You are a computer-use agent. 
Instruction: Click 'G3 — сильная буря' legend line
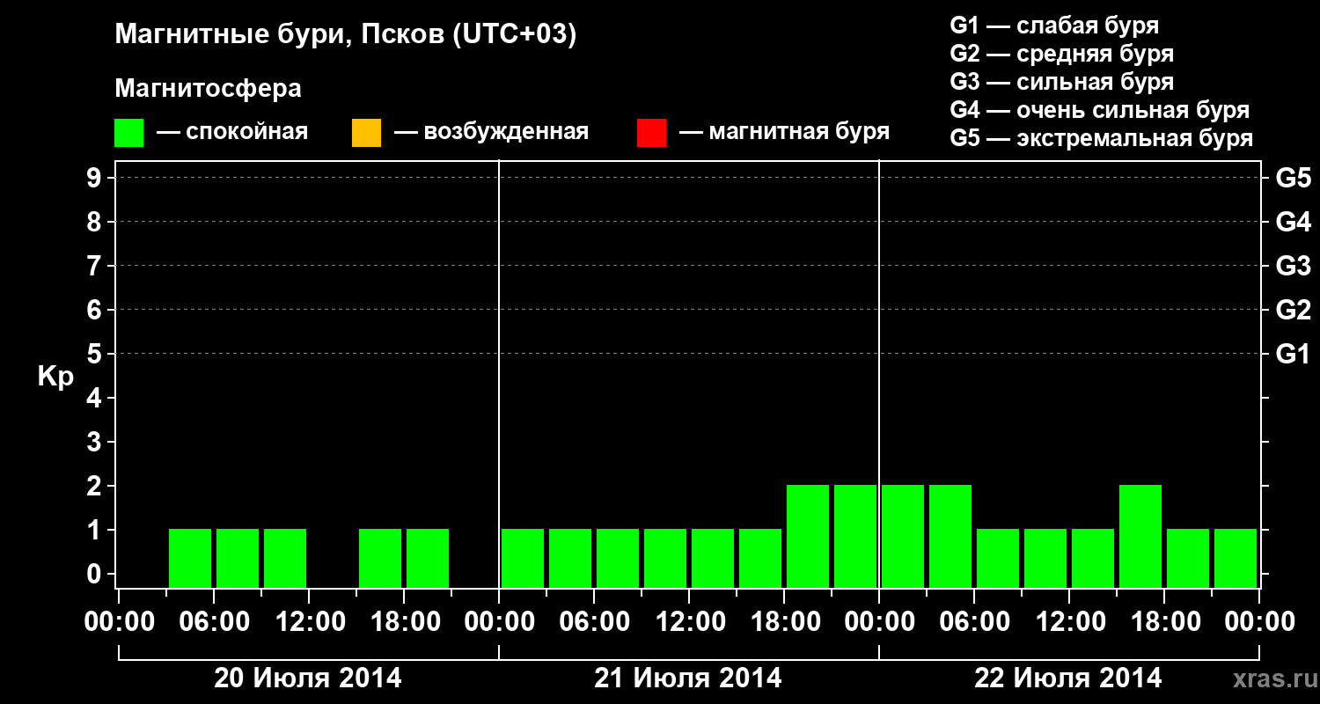(1062, 82)
